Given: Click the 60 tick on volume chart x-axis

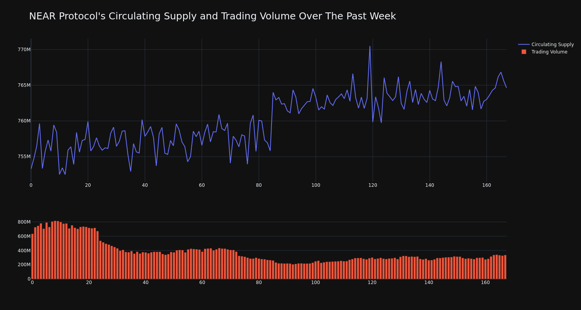Looking at the screenshot, I should (202, 282).
